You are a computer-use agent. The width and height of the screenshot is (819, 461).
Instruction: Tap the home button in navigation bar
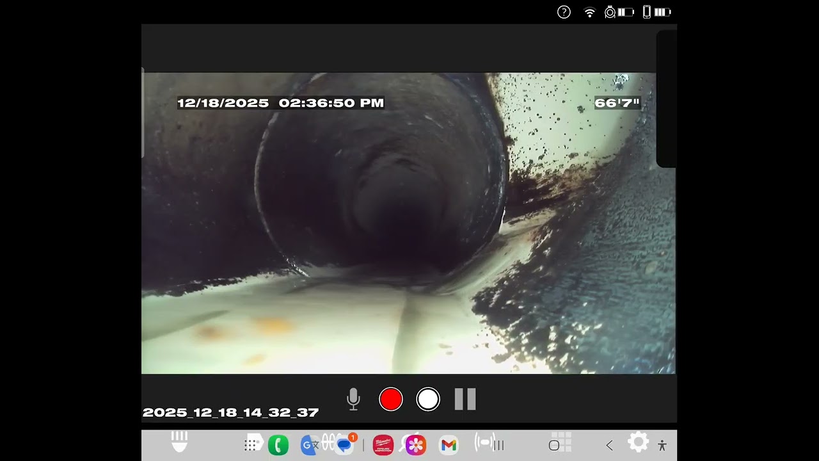click(554, 445)
